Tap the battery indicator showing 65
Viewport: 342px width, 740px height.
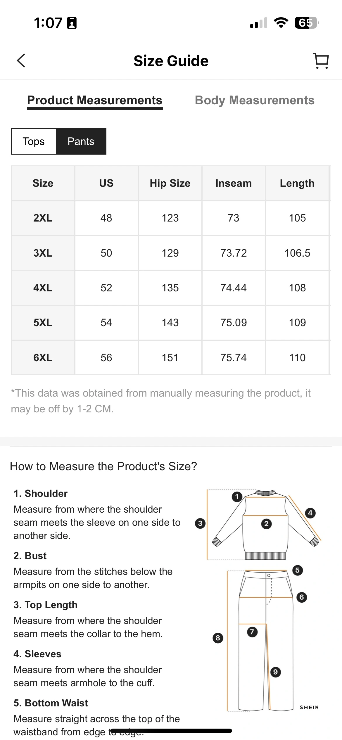click(x=306, y=23)
